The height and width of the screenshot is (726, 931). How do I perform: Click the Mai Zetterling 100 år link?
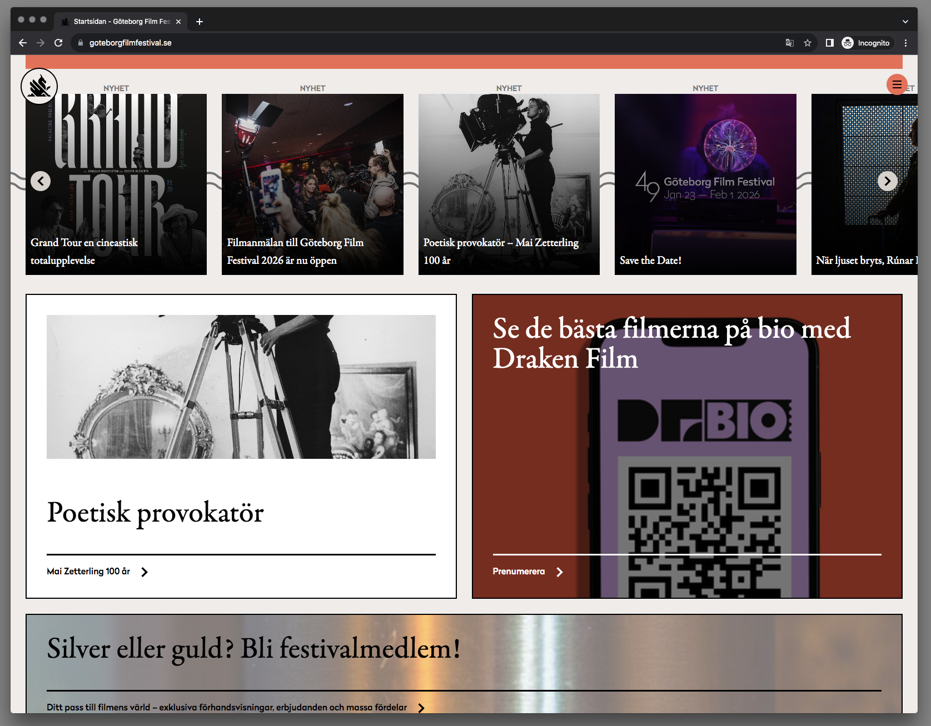pos(88,571)
